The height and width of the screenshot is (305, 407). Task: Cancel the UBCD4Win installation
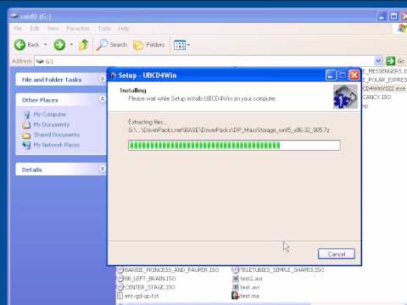(337, 254)
